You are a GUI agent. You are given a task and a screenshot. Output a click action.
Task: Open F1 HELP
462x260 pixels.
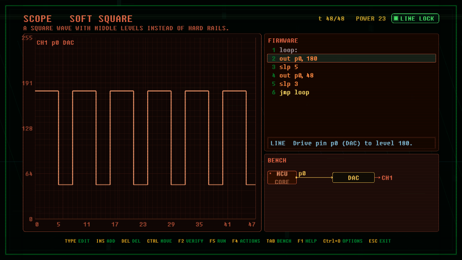(x=307, y=241)
